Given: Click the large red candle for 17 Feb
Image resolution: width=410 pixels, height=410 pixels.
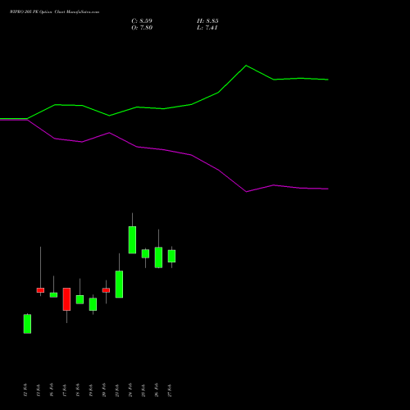Looking at the screenshot, I should coord(66,299).
